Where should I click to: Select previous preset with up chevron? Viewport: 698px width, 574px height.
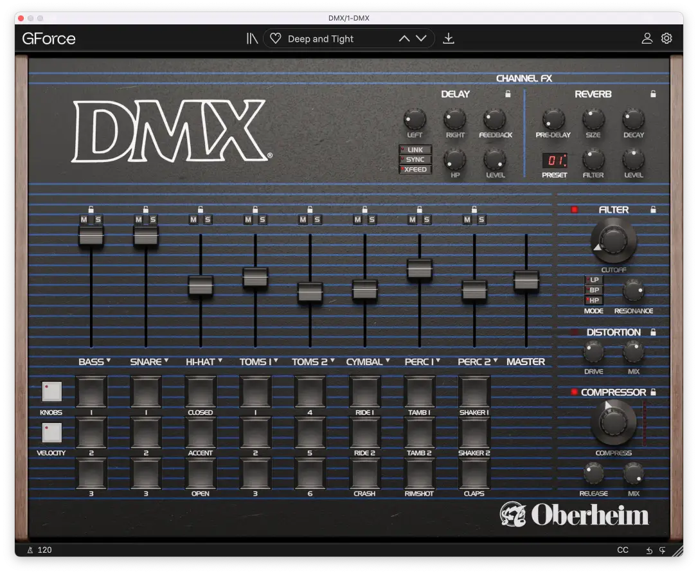(x=404, y=39)
